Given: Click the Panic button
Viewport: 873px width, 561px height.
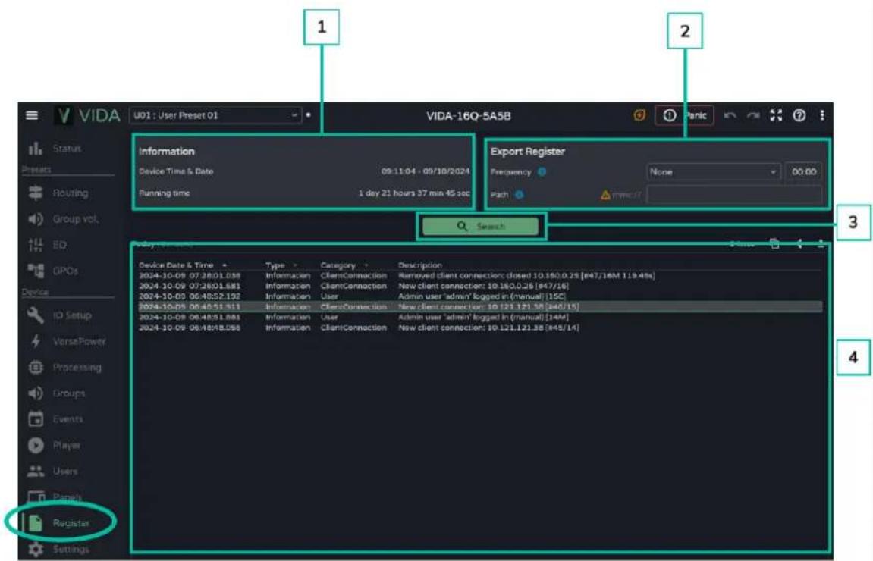Looking at the screenshot, I should click(x=684, y=115).
